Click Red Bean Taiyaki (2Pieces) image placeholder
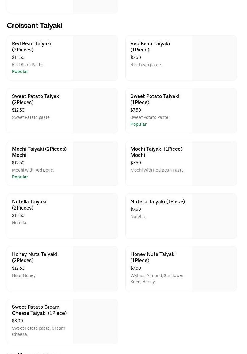247x354 pixels. pyautogui.click(x=95, y=58)
